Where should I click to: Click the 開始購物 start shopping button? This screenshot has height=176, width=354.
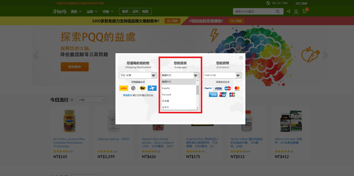coord(75,67)
